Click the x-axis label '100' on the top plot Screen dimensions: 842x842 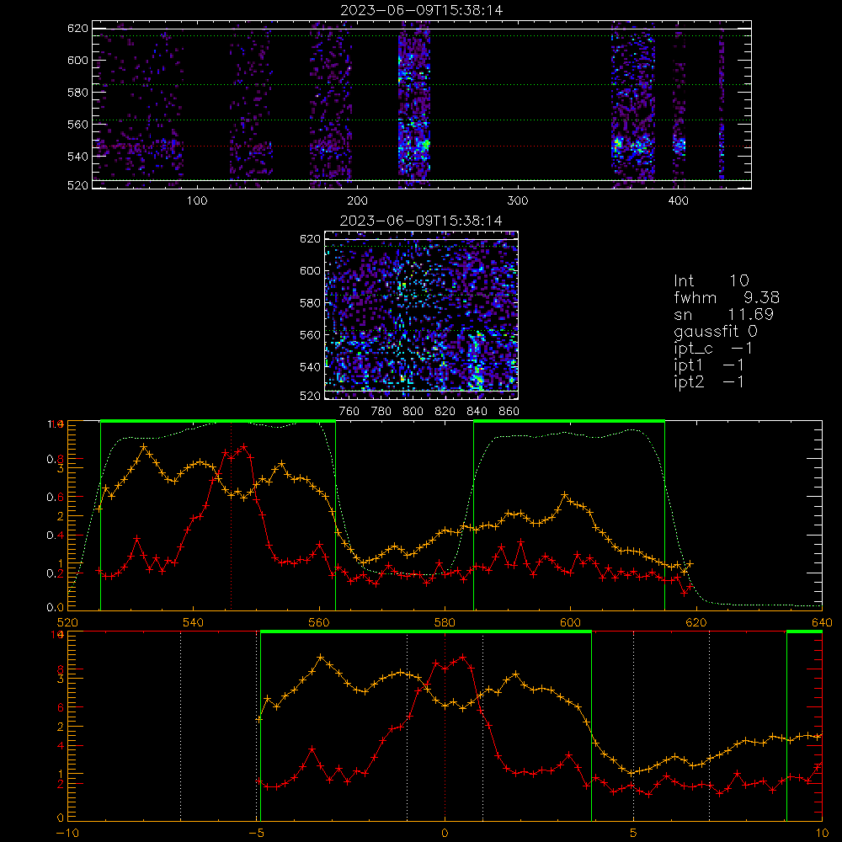click(x=197, y=200)
